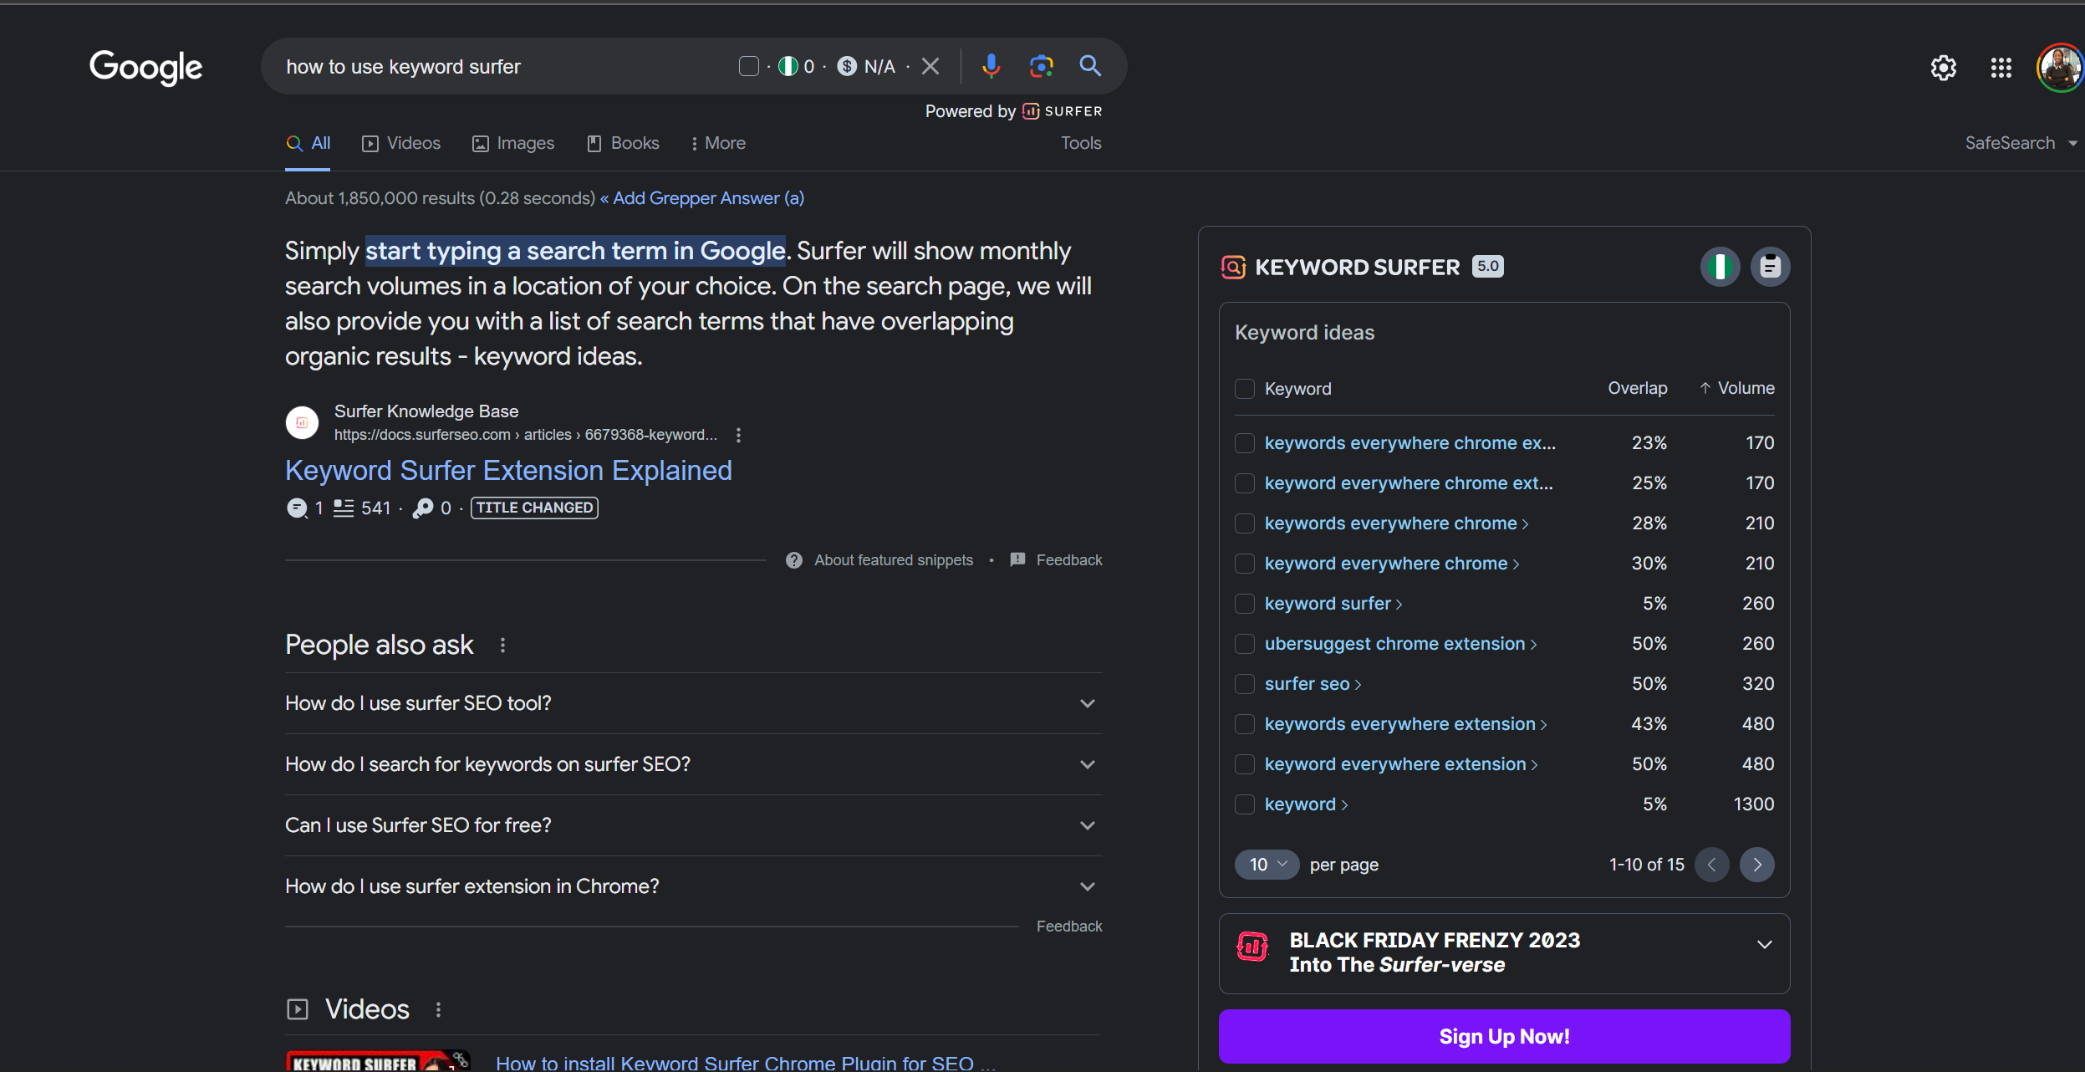This screenshot has height=1072, width=2085.
Task: Open 'Keyword Surfer Extension Explained' result
Action: click(508, 471)
